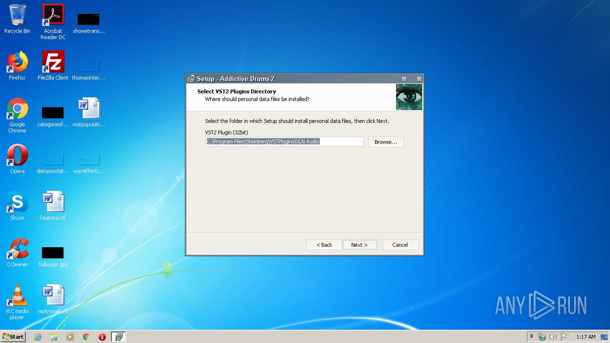Click the < Back button
Screen dimensions: 610x343
[x=324, y=245]
